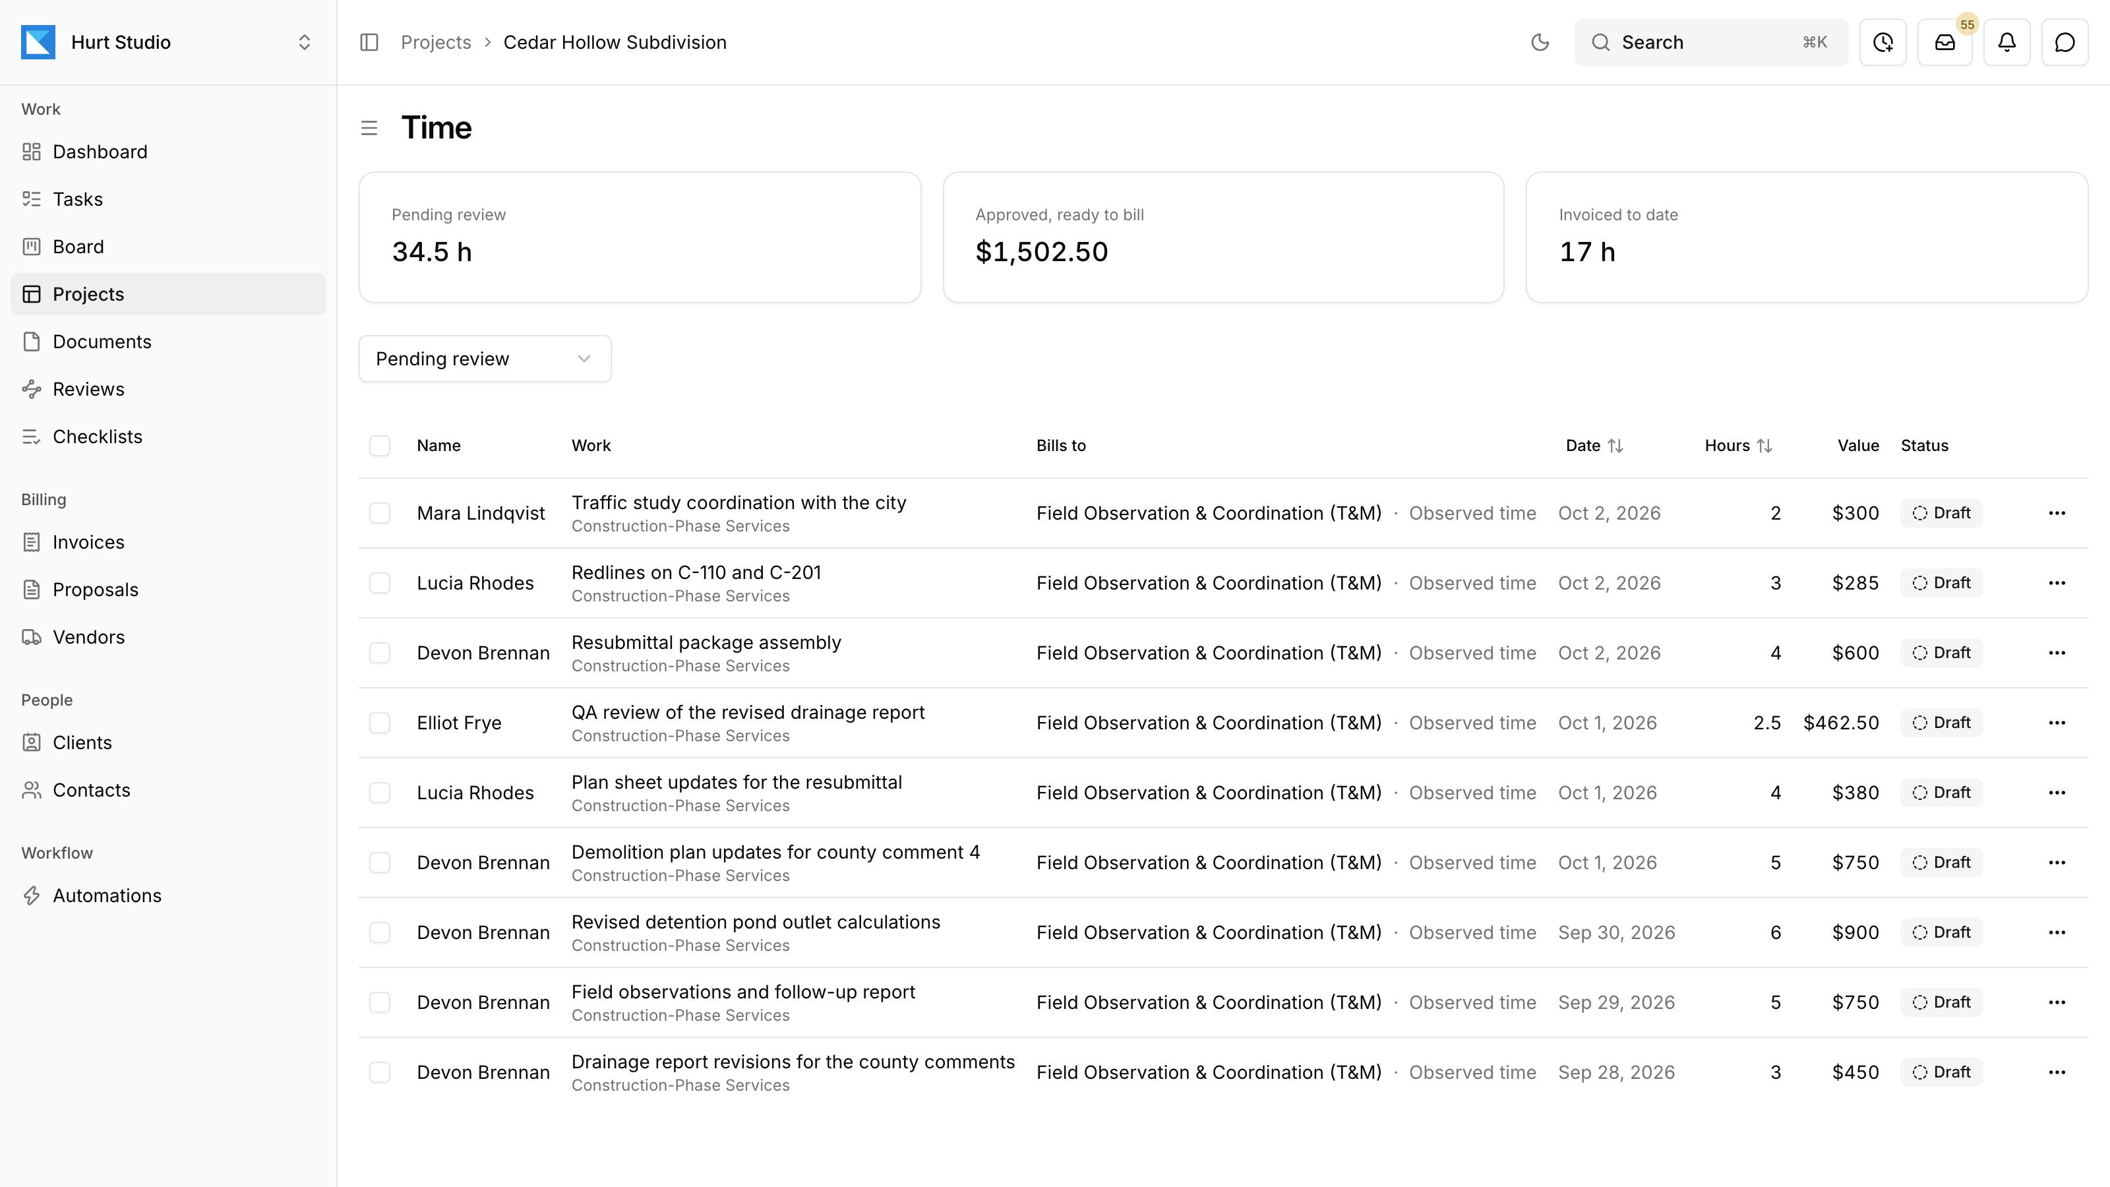Screen dimensions: 2110x1187
Task: Click the Checklists sidebar icon
Action: pos(32,437)
